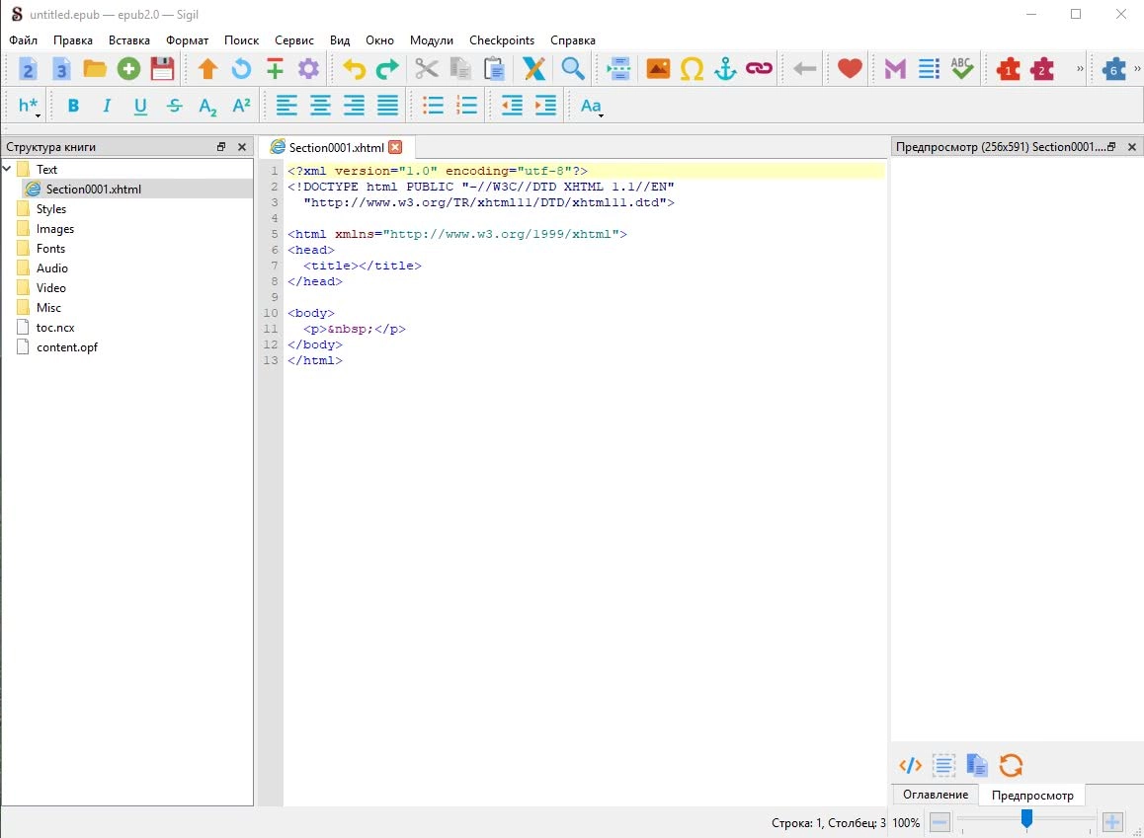Open the Файл menu
The image size is (1144, 838).
coord(24,40)
